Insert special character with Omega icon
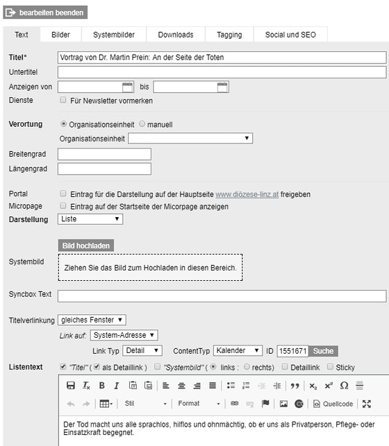The width and height of the screenshot is (389, 446). click(x=344, y=386)
